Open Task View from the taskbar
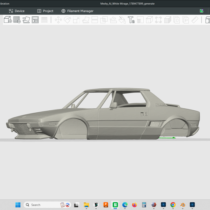Screen dimensions: 210x210 point(76,205)
